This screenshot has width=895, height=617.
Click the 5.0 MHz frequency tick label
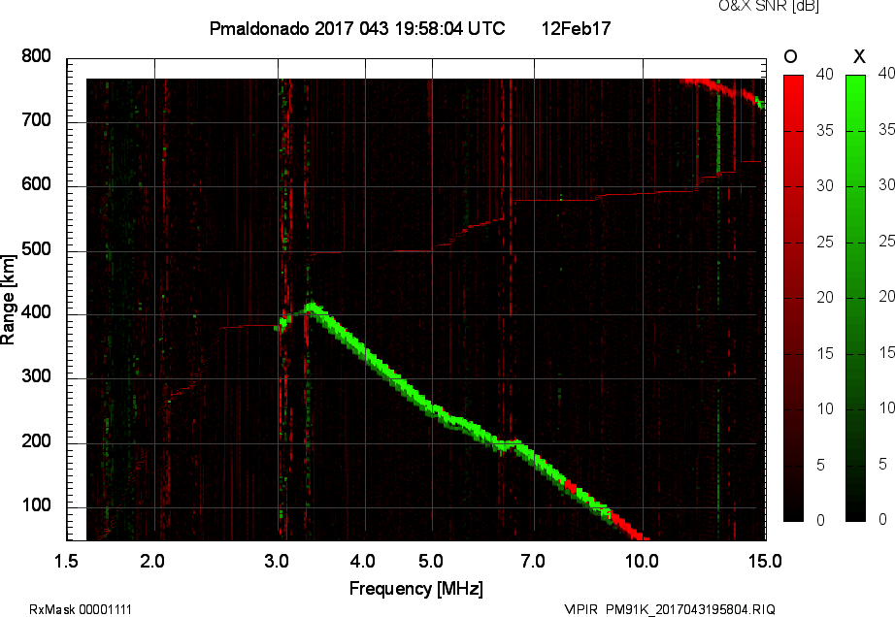pos(430,561)
